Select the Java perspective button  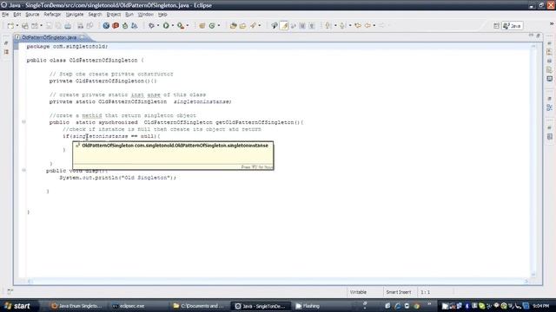tap(513, 26)
